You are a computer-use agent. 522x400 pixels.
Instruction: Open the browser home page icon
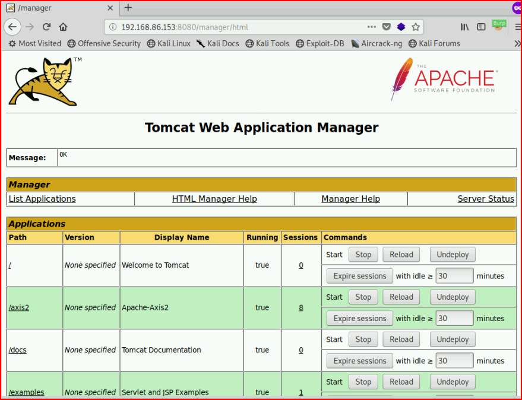[64, 27]
